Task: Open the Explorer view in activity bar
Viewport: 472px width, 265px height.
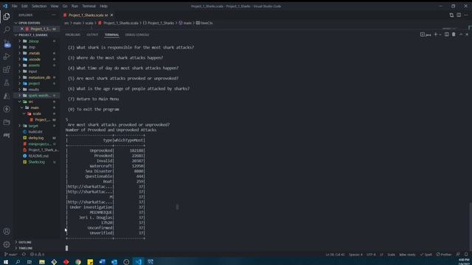Action: coord(7,17)
